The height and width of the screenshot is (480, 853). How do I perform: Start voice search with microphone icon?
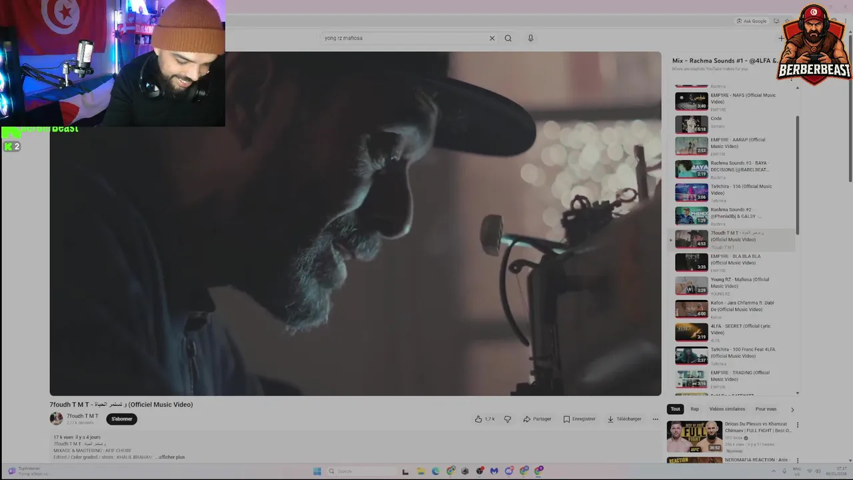pos(530,38)
